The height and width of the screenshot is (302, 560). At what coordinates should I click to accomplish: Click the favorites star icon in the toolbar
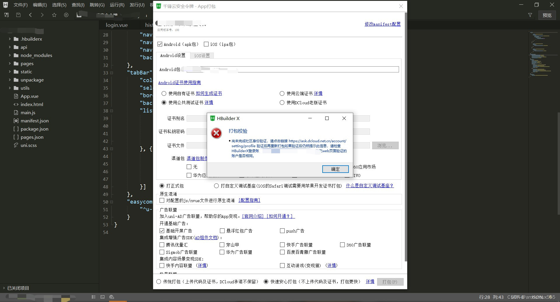pyautogui.click(x=54, y=15)
